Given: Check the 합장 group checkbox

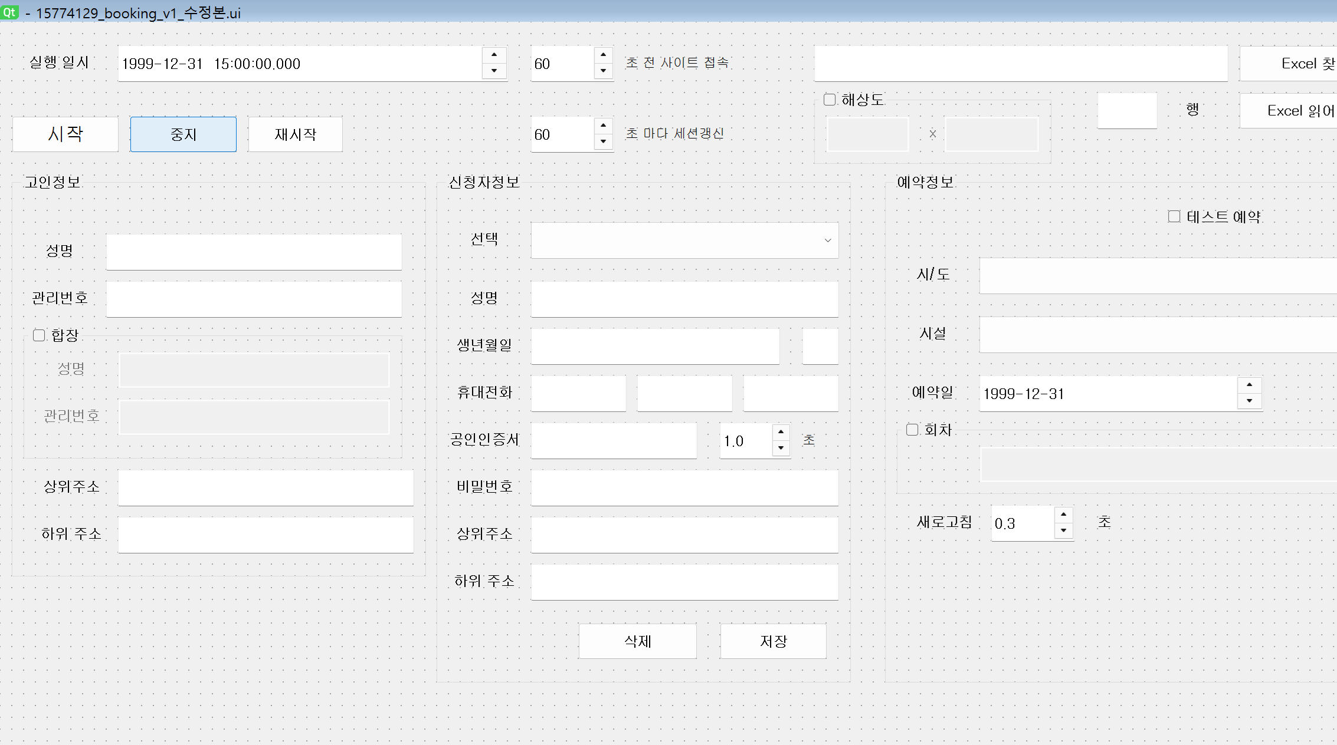Looking at the screenshot, I should pos(40,335).
